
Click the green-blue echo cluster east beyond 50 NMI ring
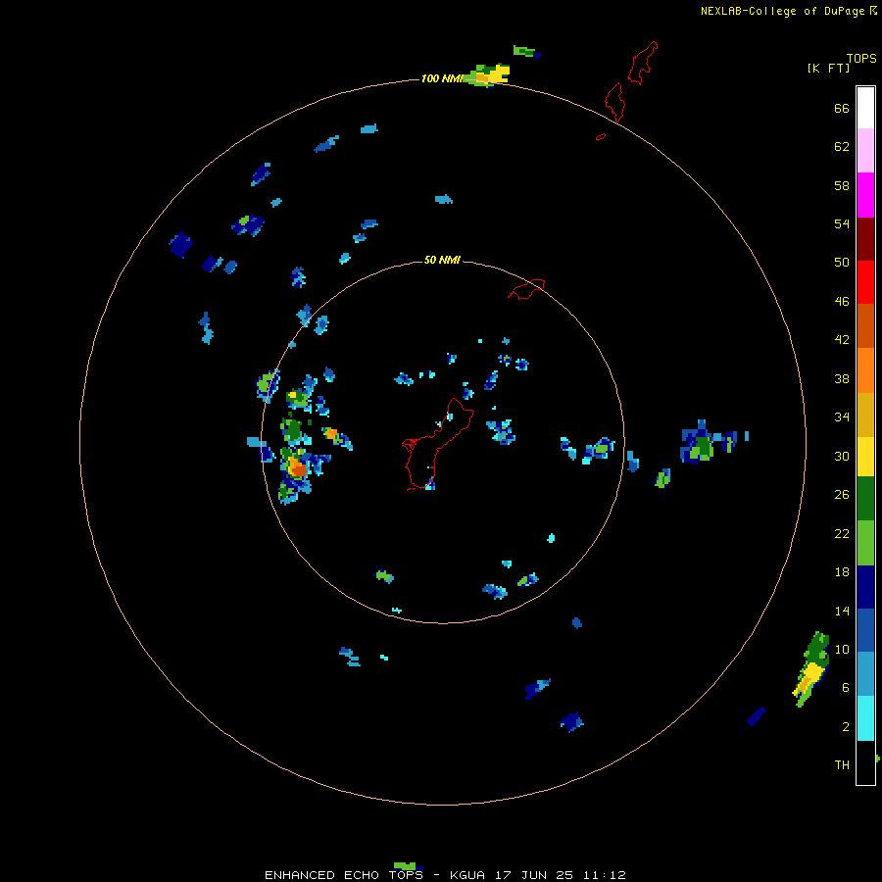click(708, 443)
